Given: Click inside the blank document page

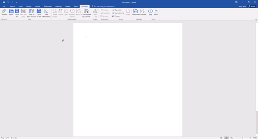Looking at the screenshot, I should (128, 79).
